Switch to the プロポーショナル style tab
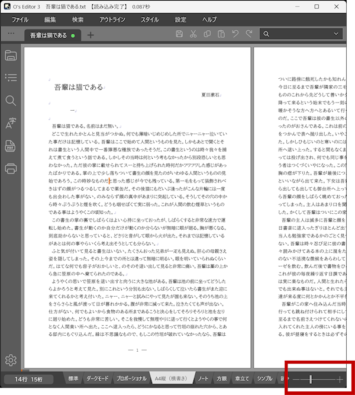Image resolution: width=355 pixels, height=395 pixels. (131, 378)
